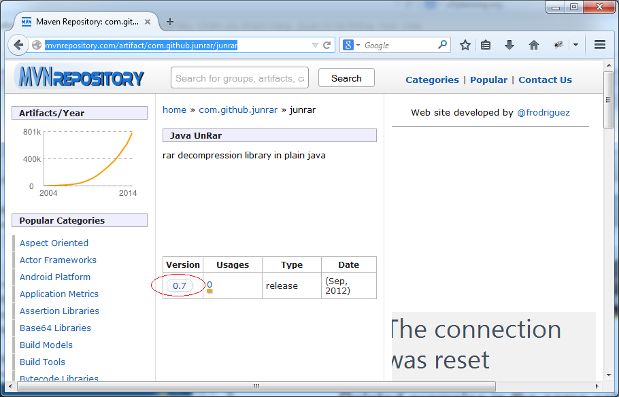Click the vertical scrollbar up arrow
This screenshot has height=397, width=619.
pyautogui.click(x=608, y=65)
